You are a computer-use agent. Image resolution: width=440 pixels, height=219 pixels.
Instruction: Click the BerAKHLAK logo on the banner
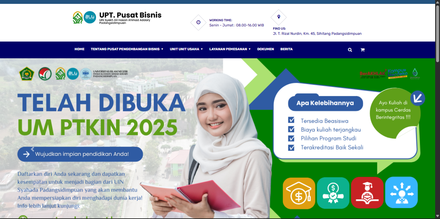[x=372, y=74]
